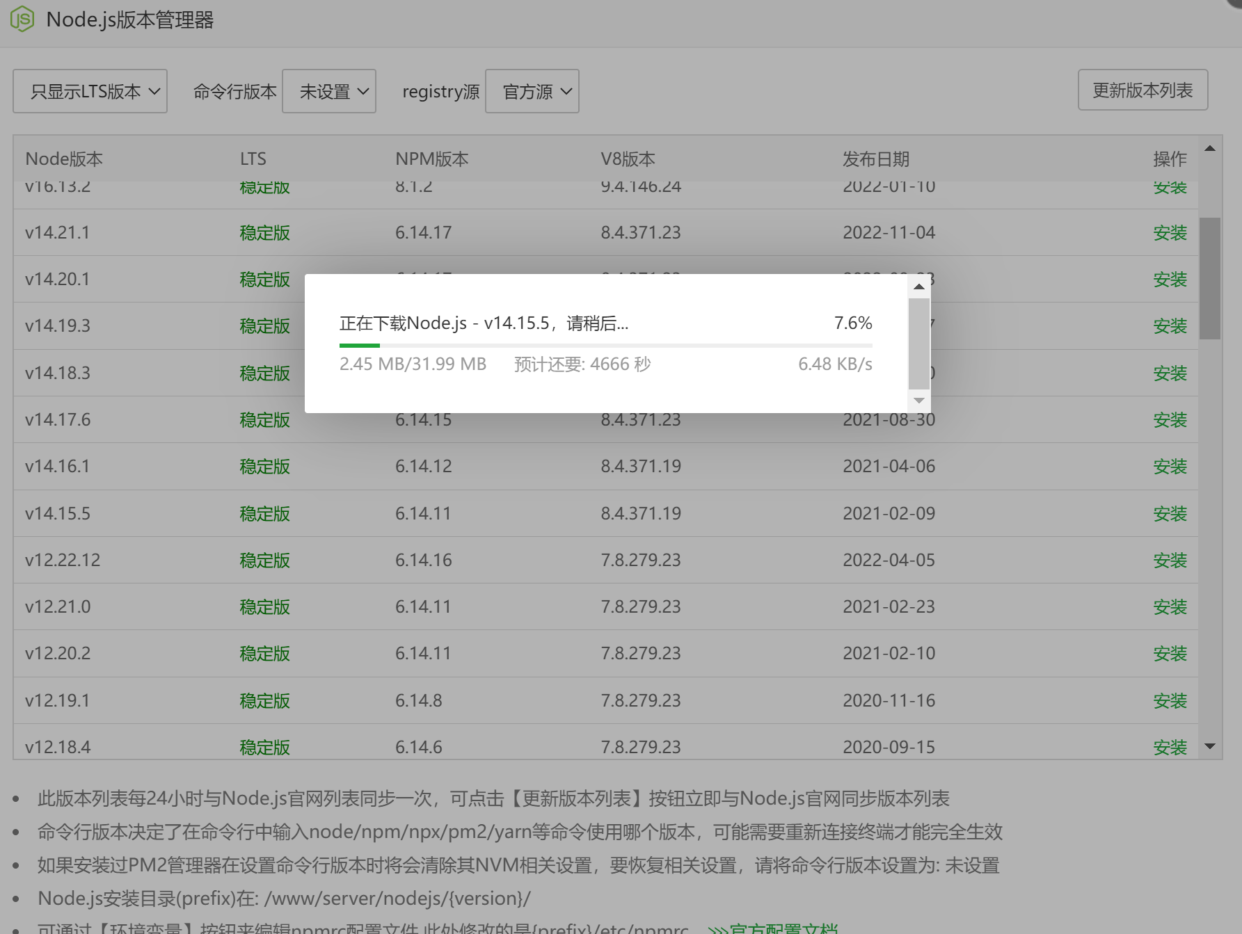The image size is (1242, 934).
Task: Install Node v12.19.1 via its 安装 link
Action: coord(1170,700)
